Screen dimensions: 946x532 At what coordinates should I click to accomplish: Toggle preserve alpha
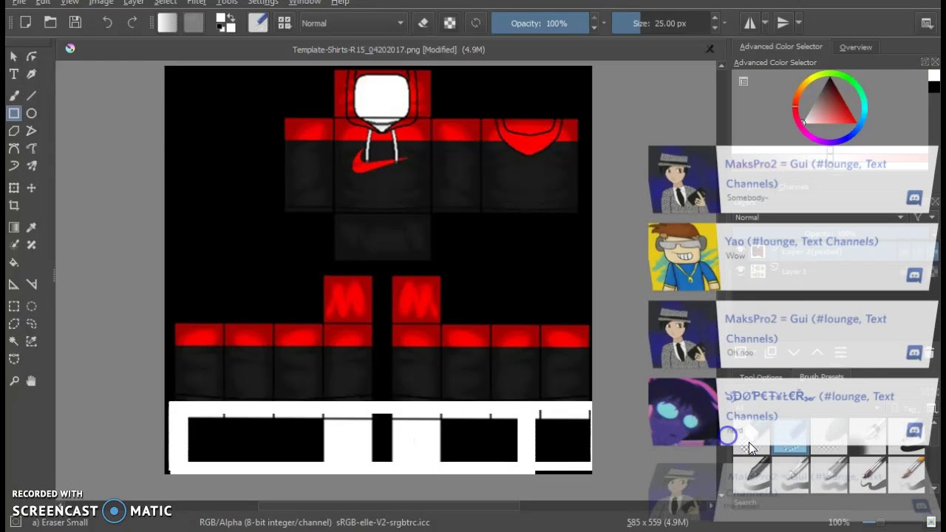point(449,23)
